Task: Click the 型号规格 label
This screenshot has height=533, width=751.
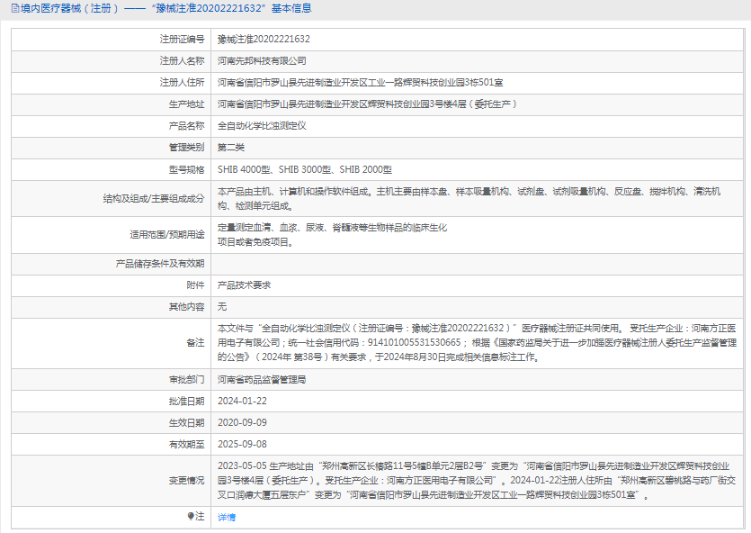Action: point(186,169)
